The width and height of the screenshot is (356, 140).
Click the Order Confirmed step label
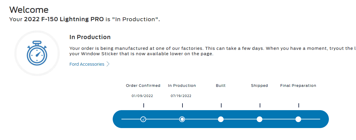pyautogui.click(x=143, y=86)
